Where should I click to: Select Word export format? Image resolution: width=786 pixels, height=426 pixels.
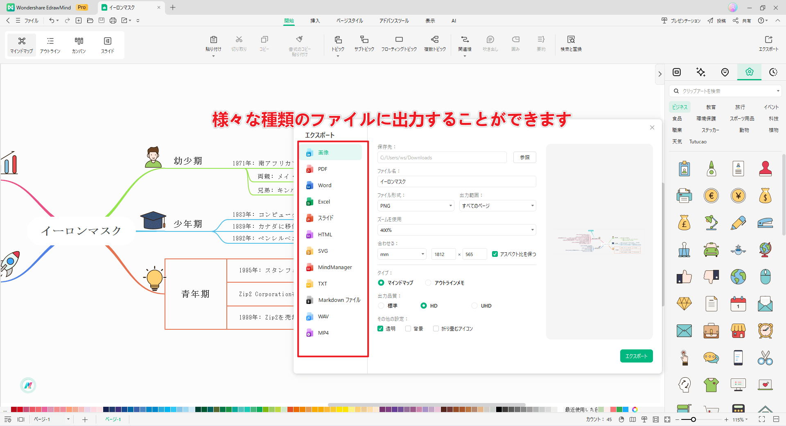pyautogui.click(x=331, y=185)
